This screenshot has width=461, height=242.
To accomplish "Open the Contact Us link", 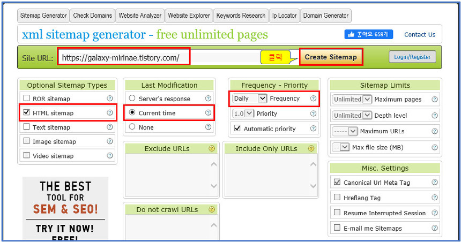I will (x=420, y=35).
